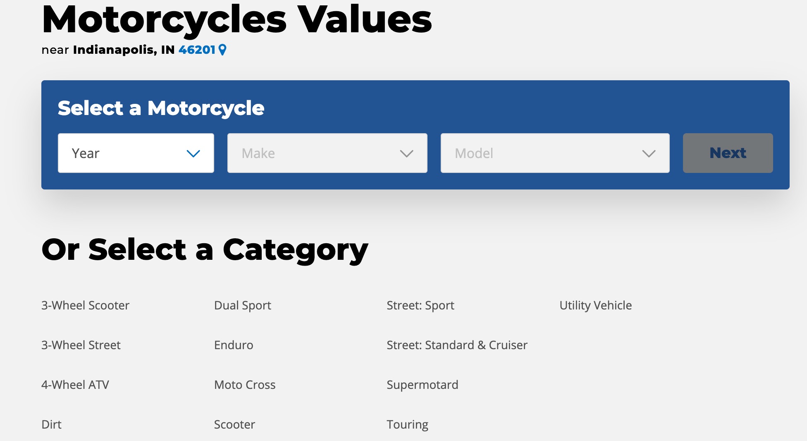This screenshot has width=807, height=441.
Task: Pick the Moto Cross category
Action: pos(245,385)
